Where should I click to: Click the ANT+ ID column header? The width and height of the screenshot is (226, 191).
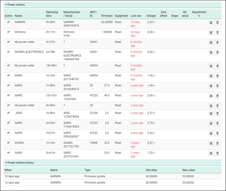[x=93, y=14]
